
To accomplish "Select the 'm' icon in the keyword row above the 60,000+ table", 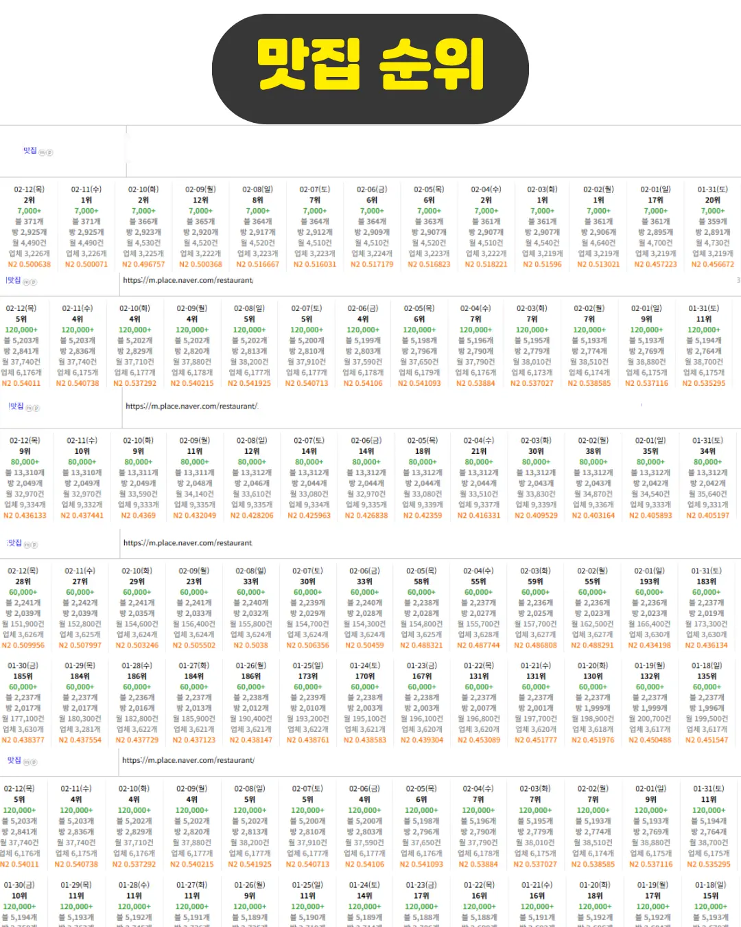I will (x=27, y=545).
